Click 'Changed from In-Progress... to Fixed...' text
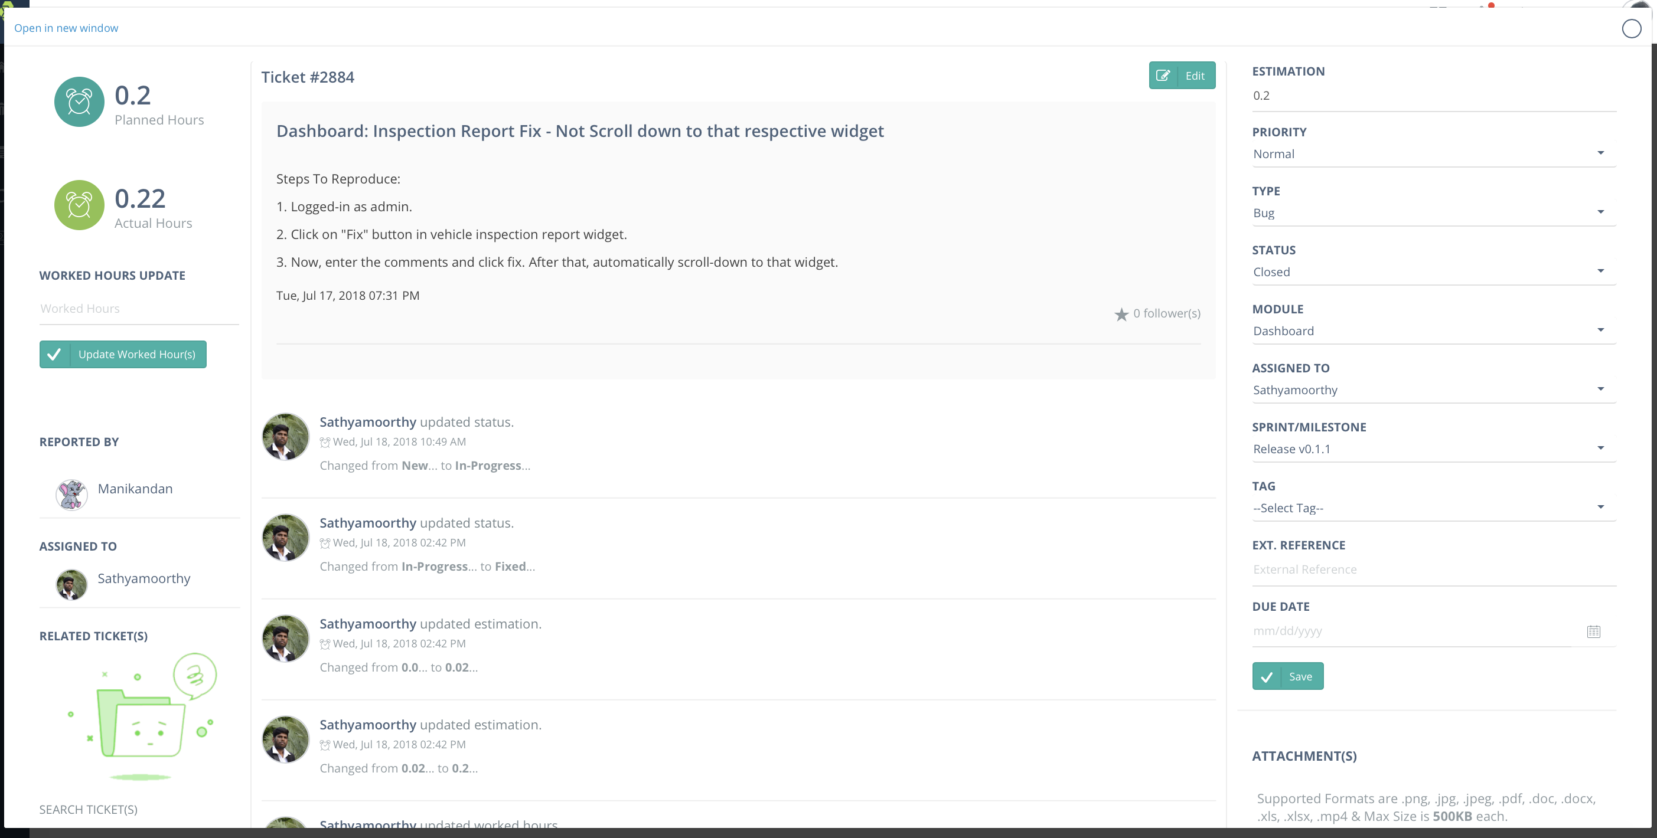 click(x=427, y=567)
